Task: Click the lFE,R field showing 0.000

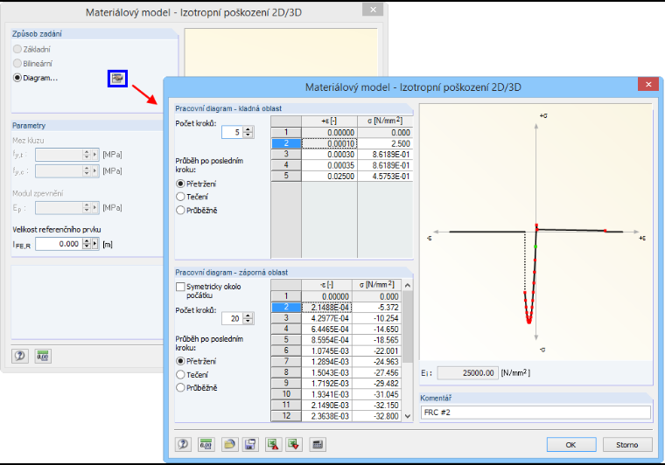Action: point(59,244)
